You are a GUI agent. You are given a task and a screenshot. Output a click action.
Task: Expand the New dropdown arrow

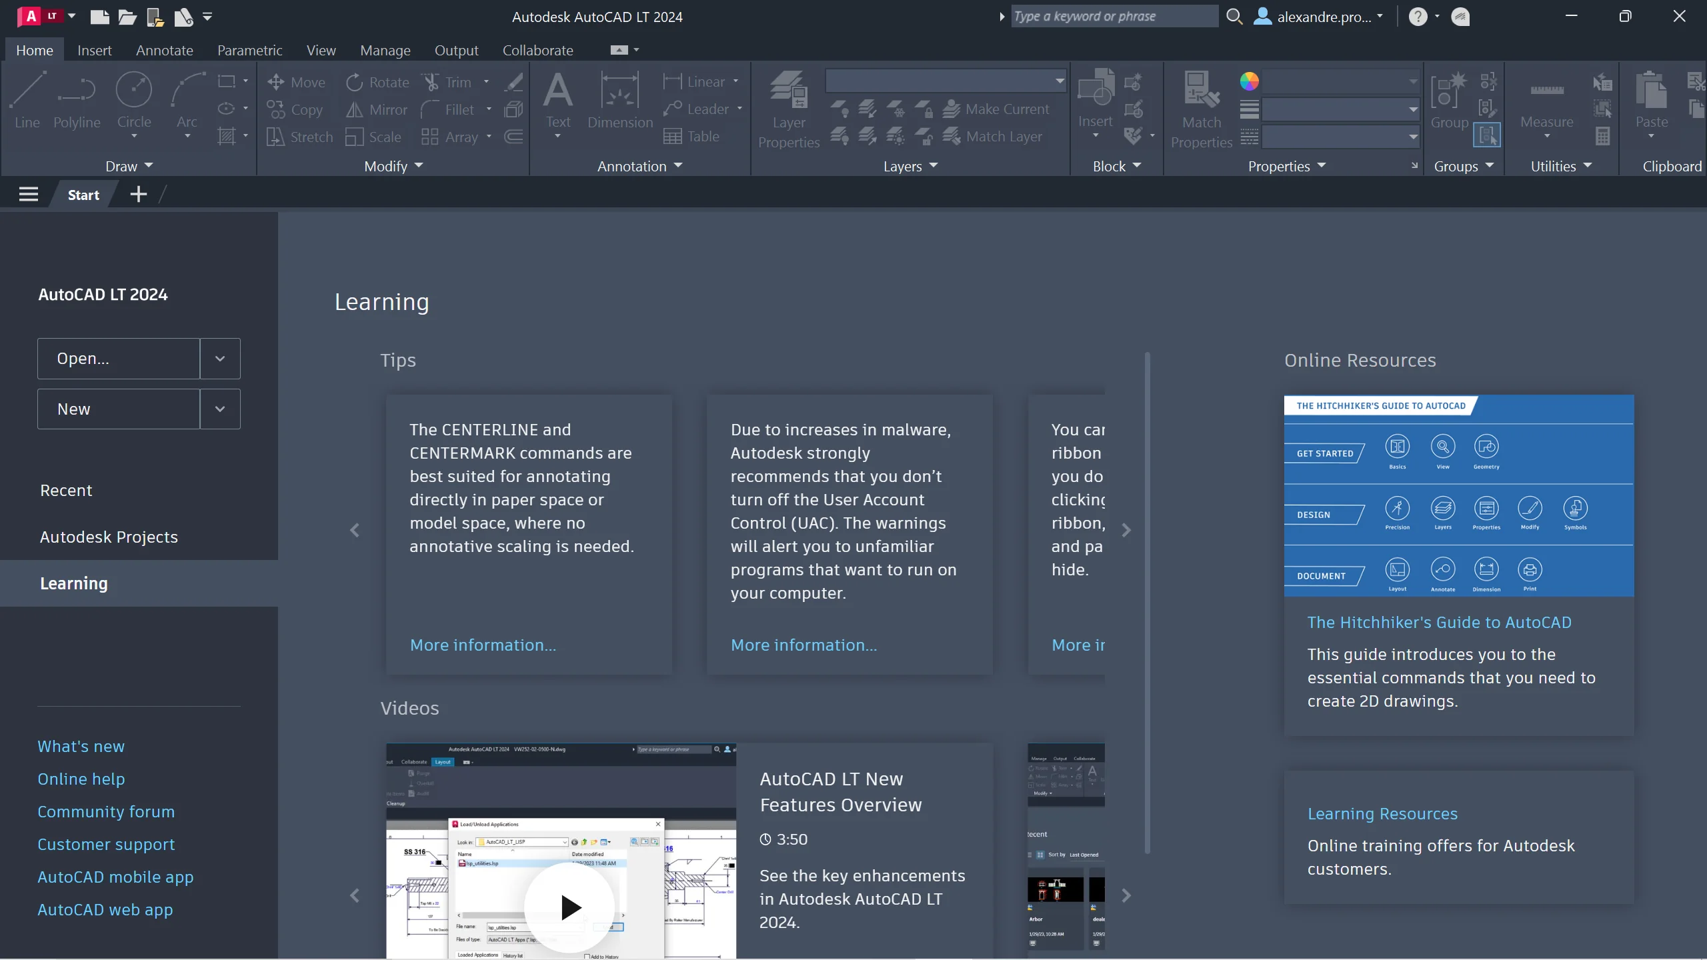point(220,409)
